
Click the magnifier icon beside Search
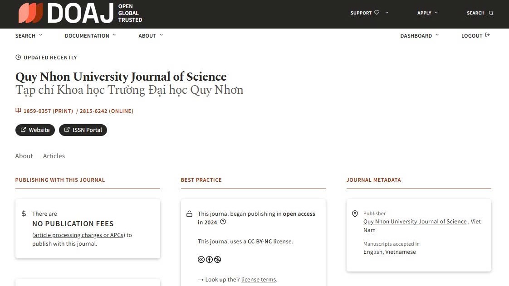pos(491,13)
